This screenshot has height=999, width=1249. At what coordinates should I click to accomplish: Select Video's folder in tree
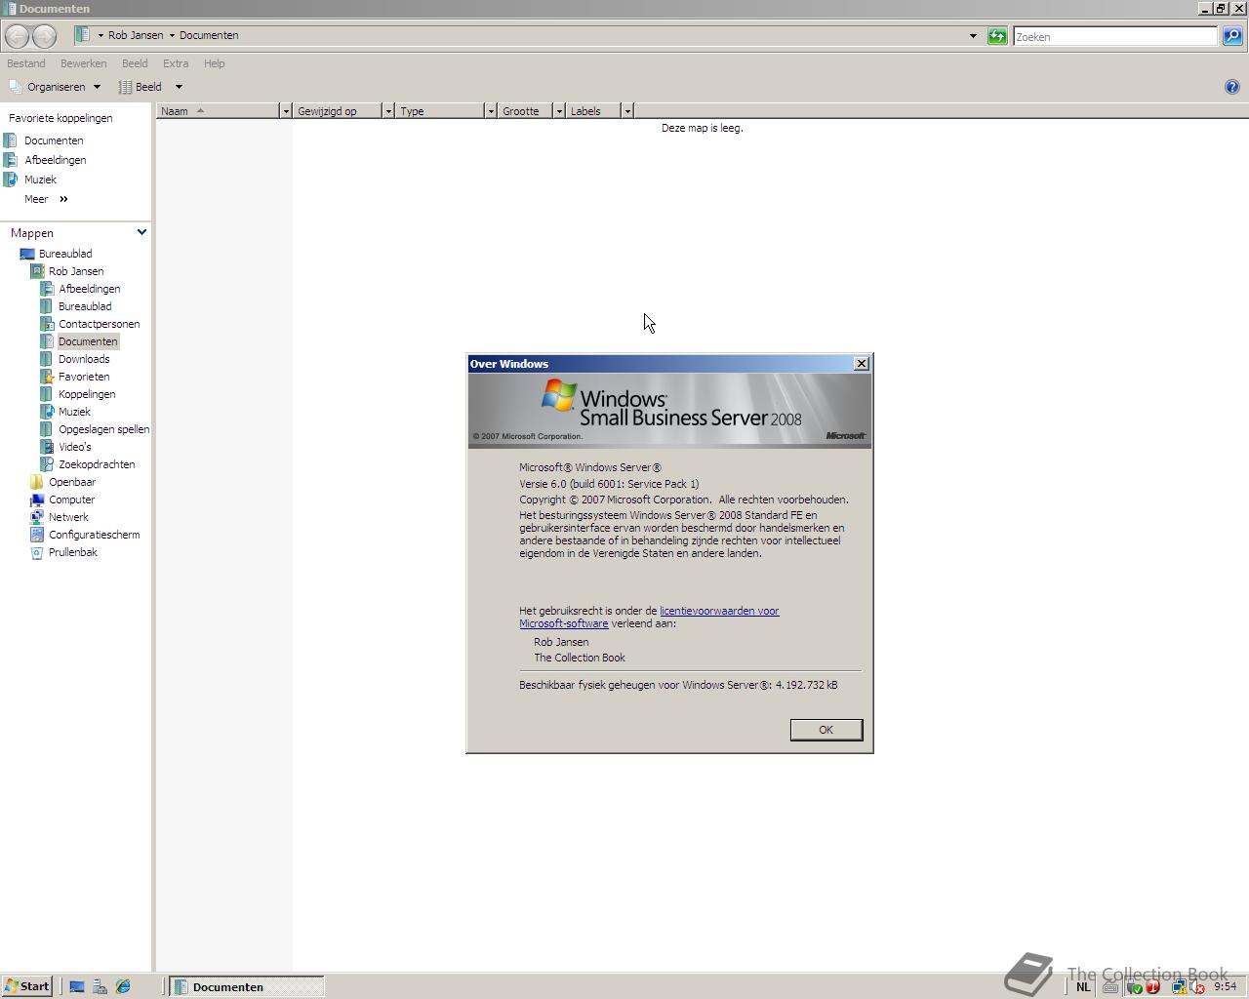(x=74, y=447)
